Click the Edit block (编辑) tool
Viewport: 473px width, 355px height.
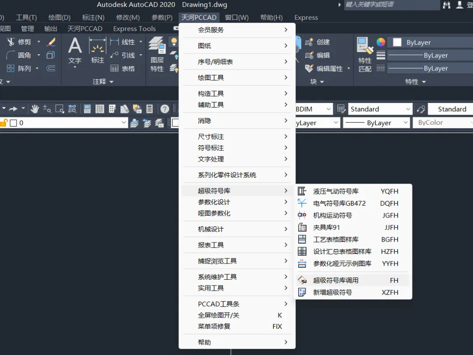pos(318,55)
